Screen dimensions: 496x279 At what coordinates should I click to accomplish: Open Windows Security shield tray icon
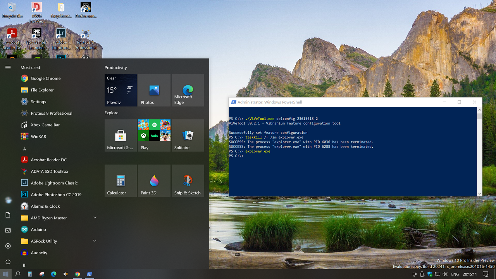(x=430, y=274)
